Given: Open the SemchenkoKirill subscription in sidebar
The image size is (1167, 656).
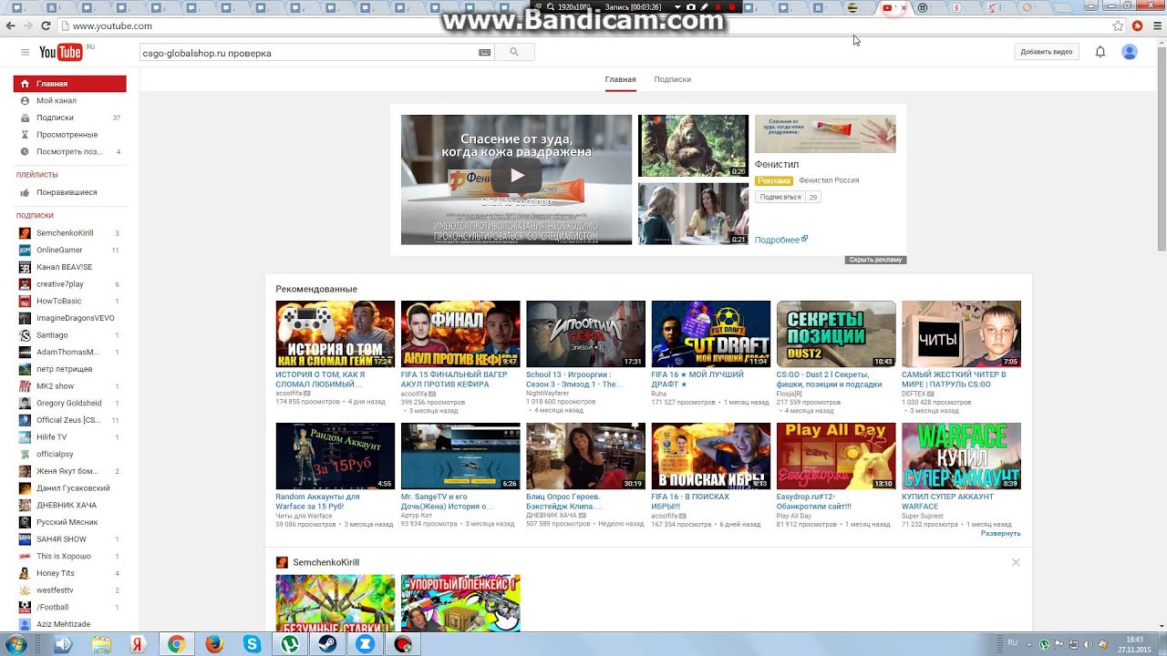Looking at the screenshot, I should pyautogui.click(x=69, y=233).
